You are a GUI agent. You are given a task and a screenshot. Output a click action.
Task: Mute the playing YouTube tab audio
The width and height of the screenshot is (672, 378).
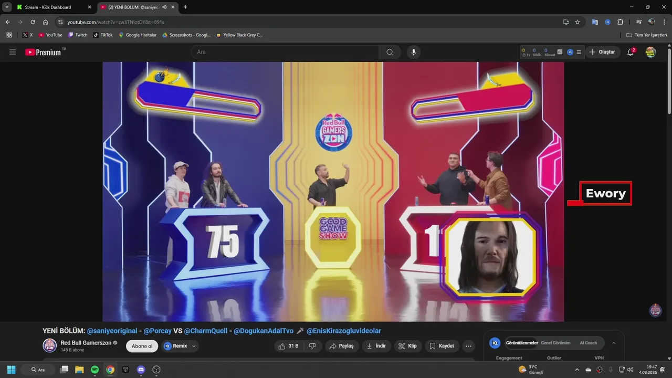pos(164,7)
